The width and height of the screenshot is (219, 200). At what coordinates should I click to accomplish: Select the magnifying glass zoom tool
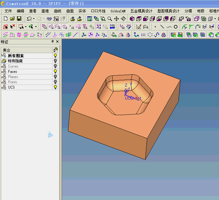click(x=110, y=19)
